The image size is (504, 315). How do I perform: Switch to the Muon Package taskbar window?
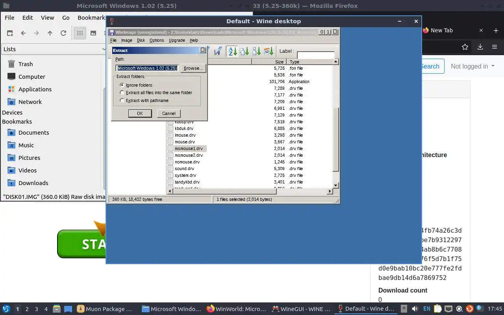pos(105,309)
